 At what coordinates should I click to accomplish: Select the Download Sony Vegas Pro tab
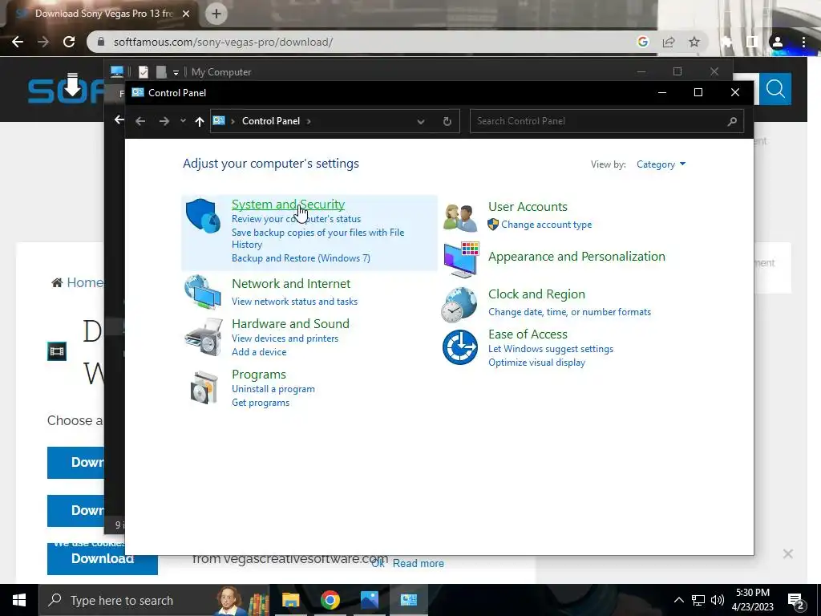click(103, 14)
